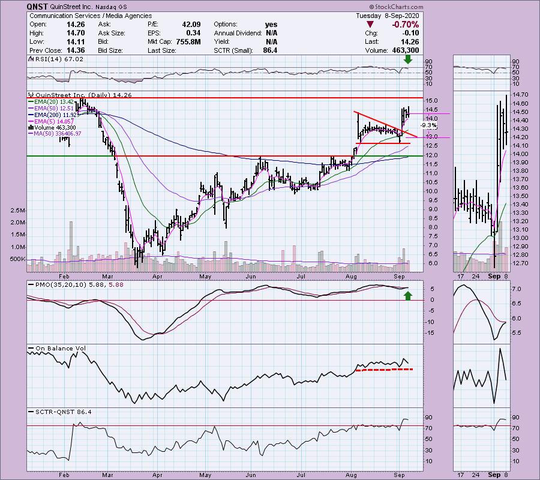Click the Yield label
The image size is (540, 480).
[x=221, y=41]
